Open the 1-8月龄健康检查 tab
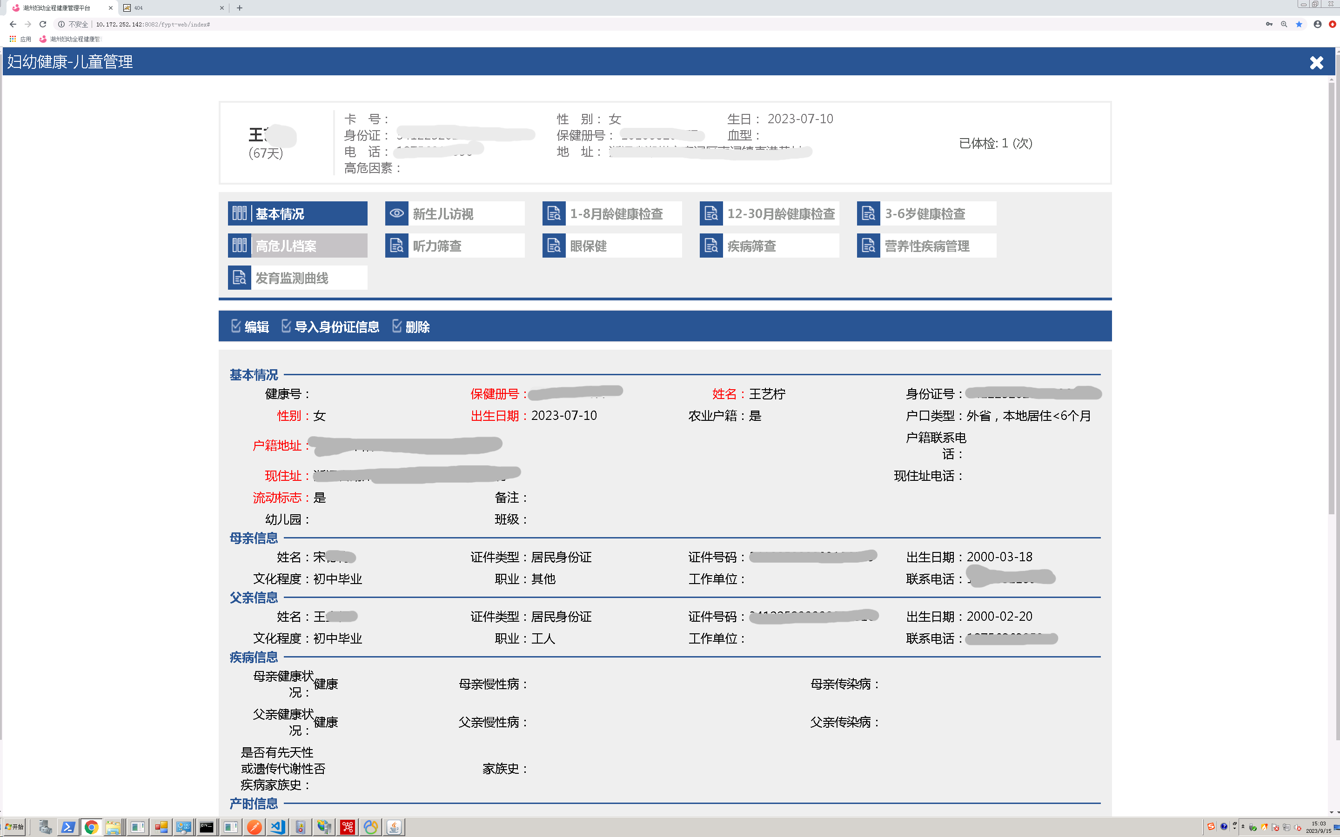The width and height of the screenshot is (1340, 837). pyautogui.click(x=612, y=213)
